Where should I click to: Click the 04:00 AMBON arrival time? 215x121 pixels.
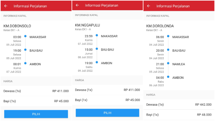(160, 78)
